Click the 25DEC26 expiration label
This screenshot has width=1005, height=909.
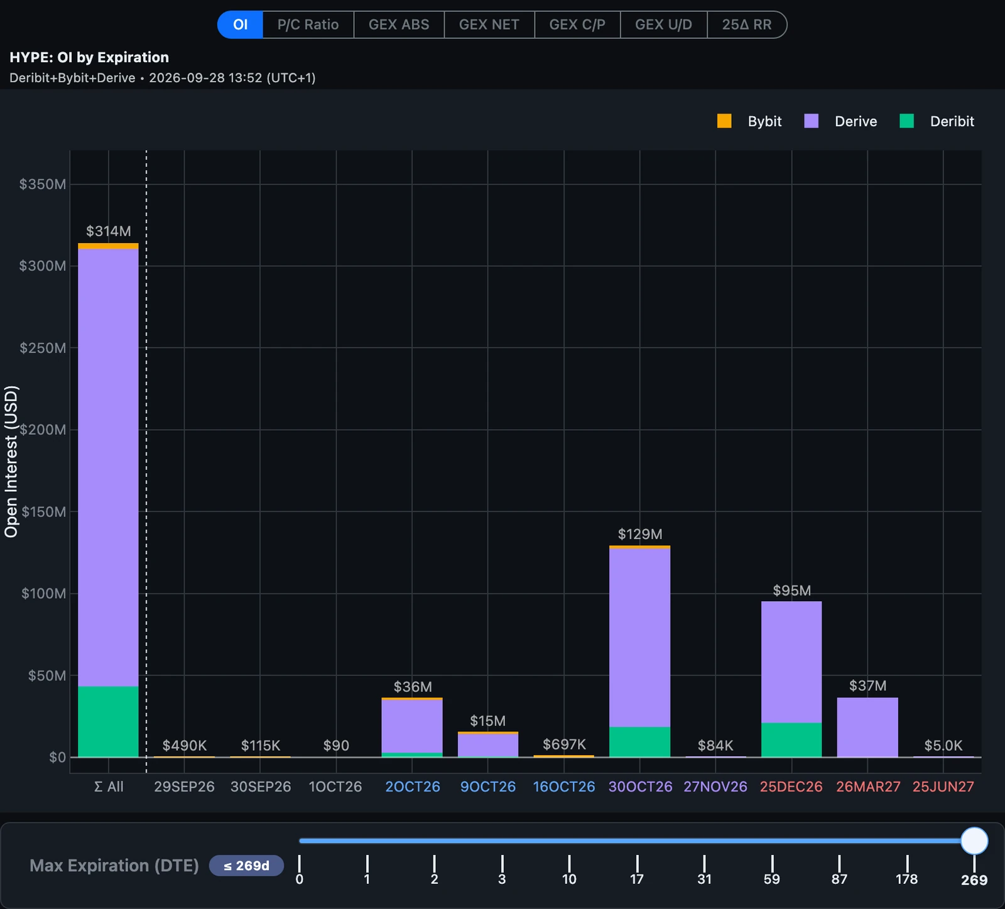(791, 787)
